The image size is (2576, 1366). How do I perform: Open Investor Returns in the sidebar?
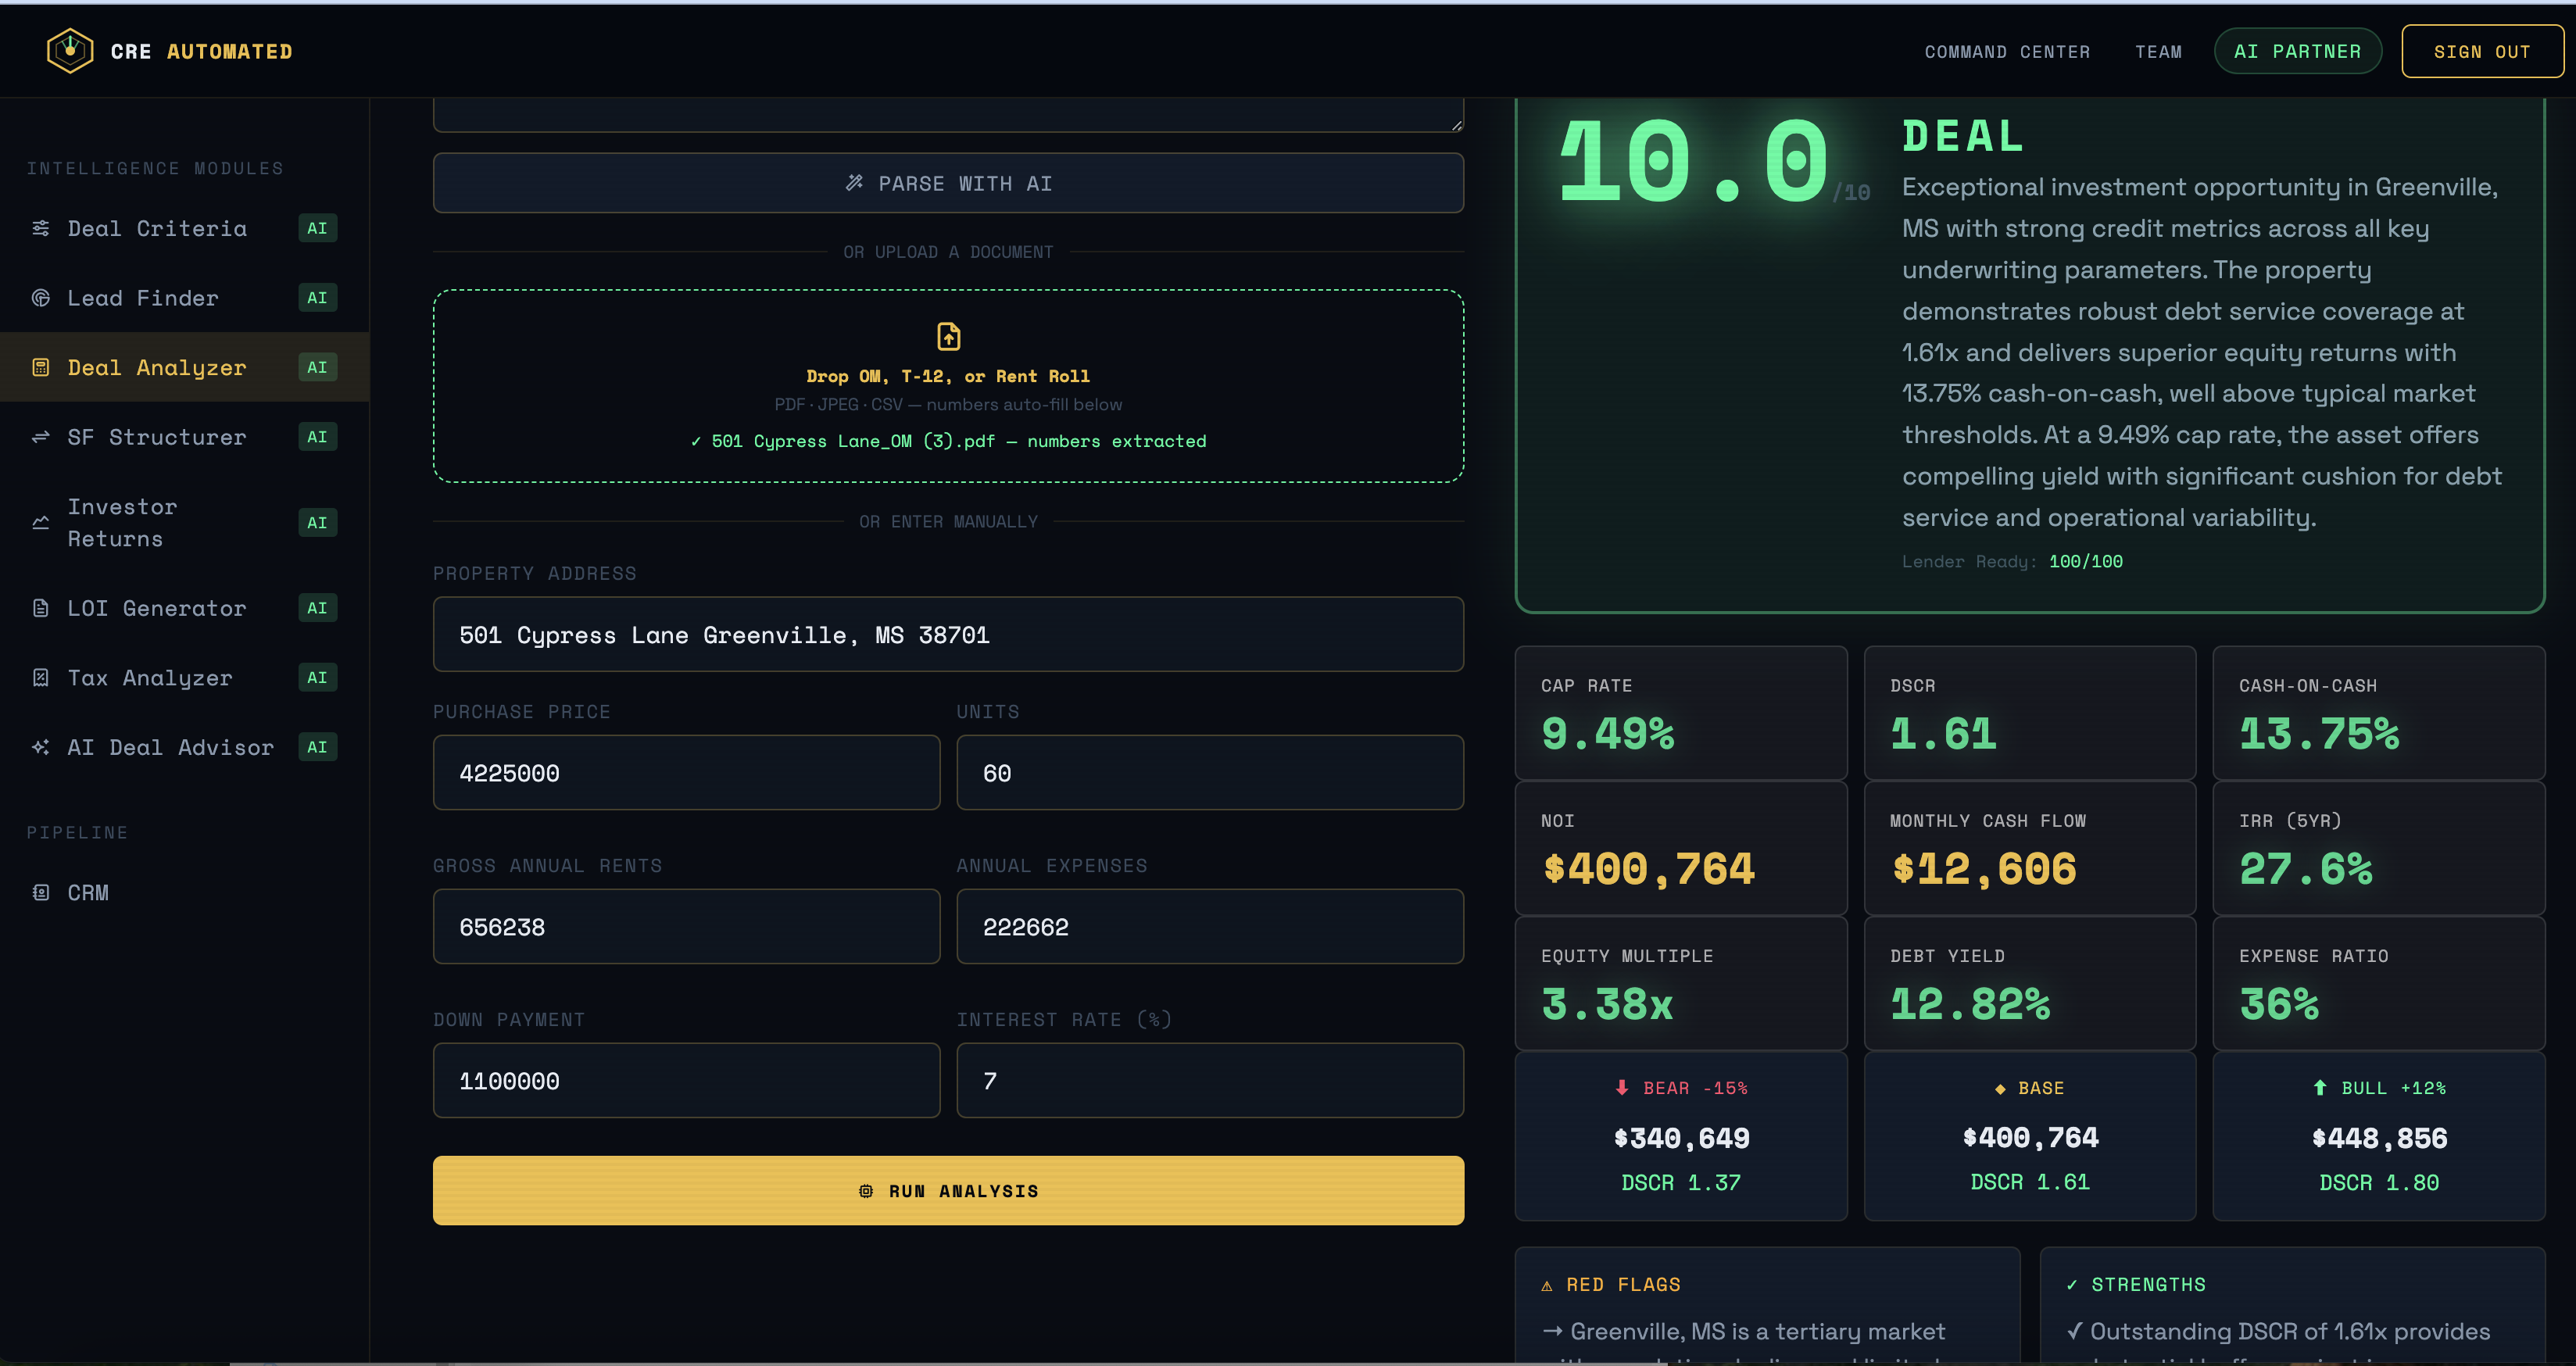(184, 522)
